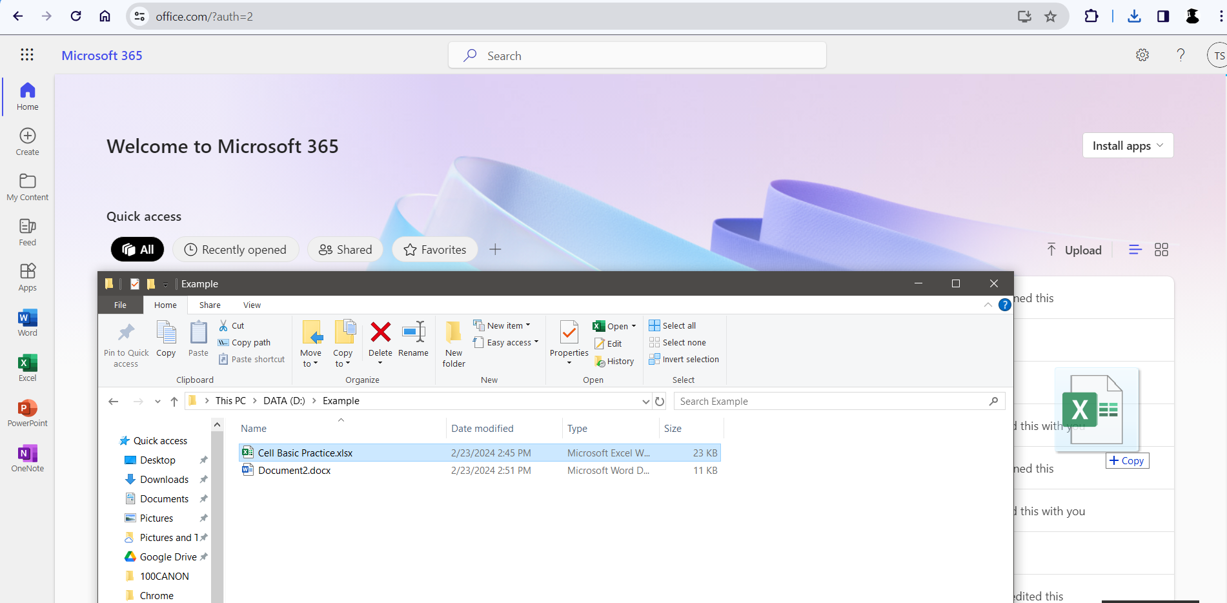
Task: Switch to the Share tab in Explorer
Action: point(210,305)
